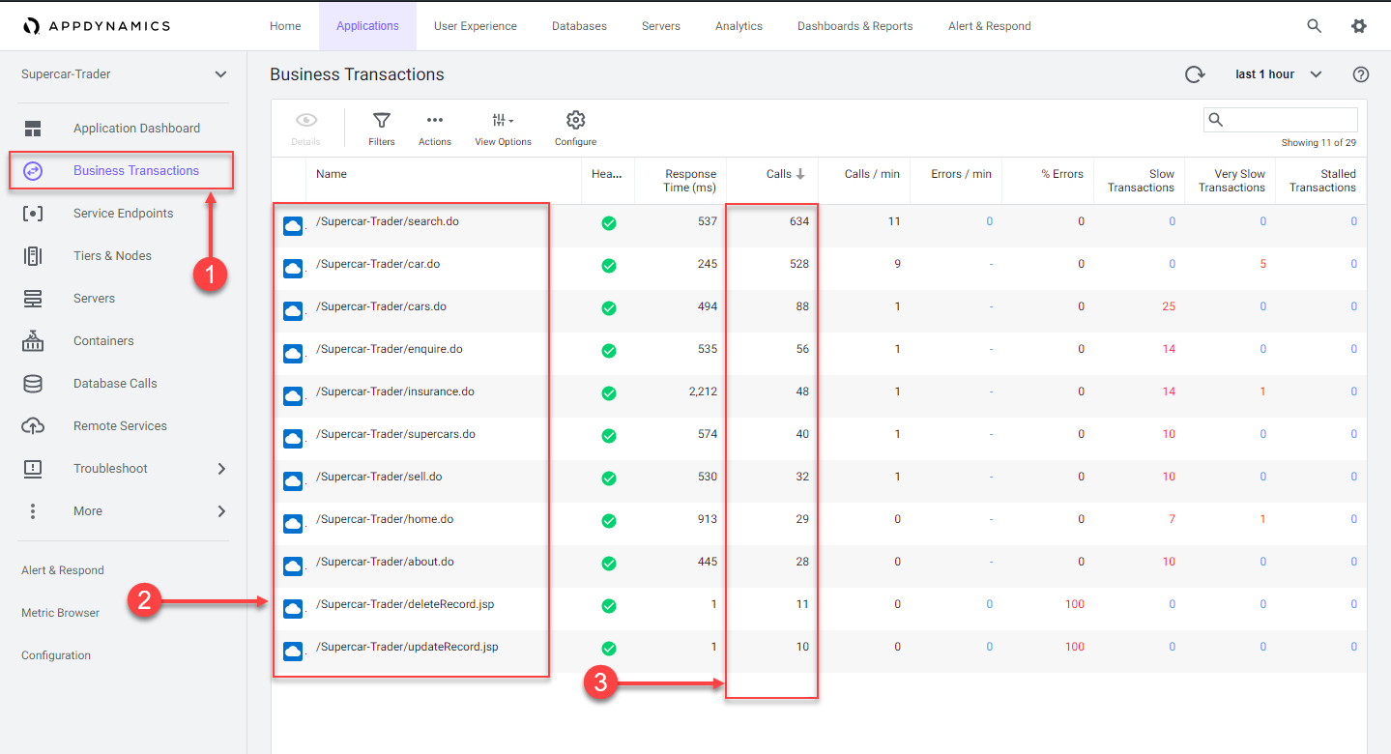
Task: Click the cloud icon for updateRecord.jsp row
Action: point(293,652)
